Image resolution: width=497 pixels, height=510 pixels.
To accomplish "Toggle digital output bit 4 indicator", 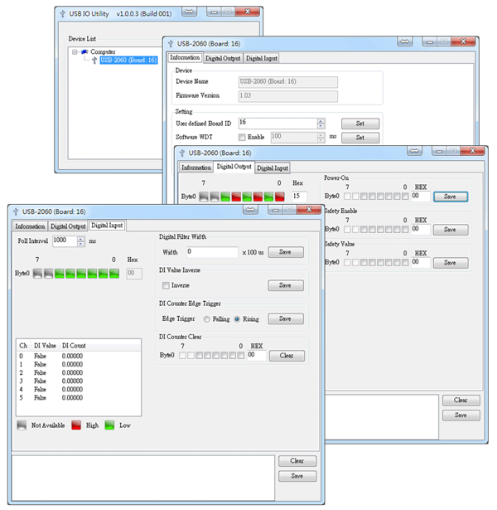I will [x=236, y=197].
